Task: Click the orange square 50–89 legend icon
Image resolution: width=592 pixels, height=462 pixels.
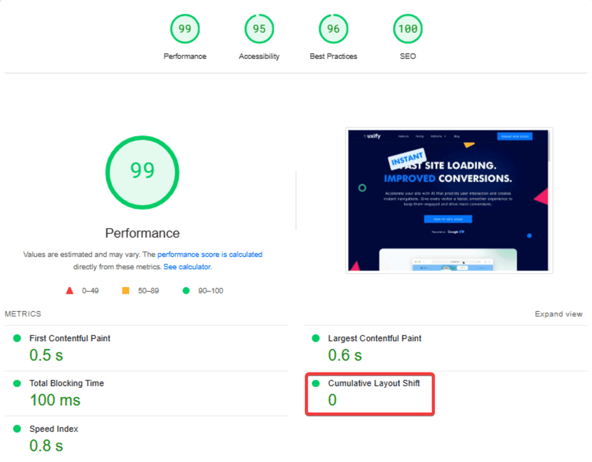Action: pyautogui.click(x=125, y=290)
